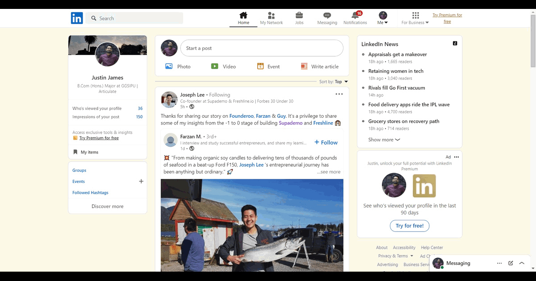This screenshot has width=536, height=281.
Task: Click the search magnifier icon
Action: [x=94, y=18]
